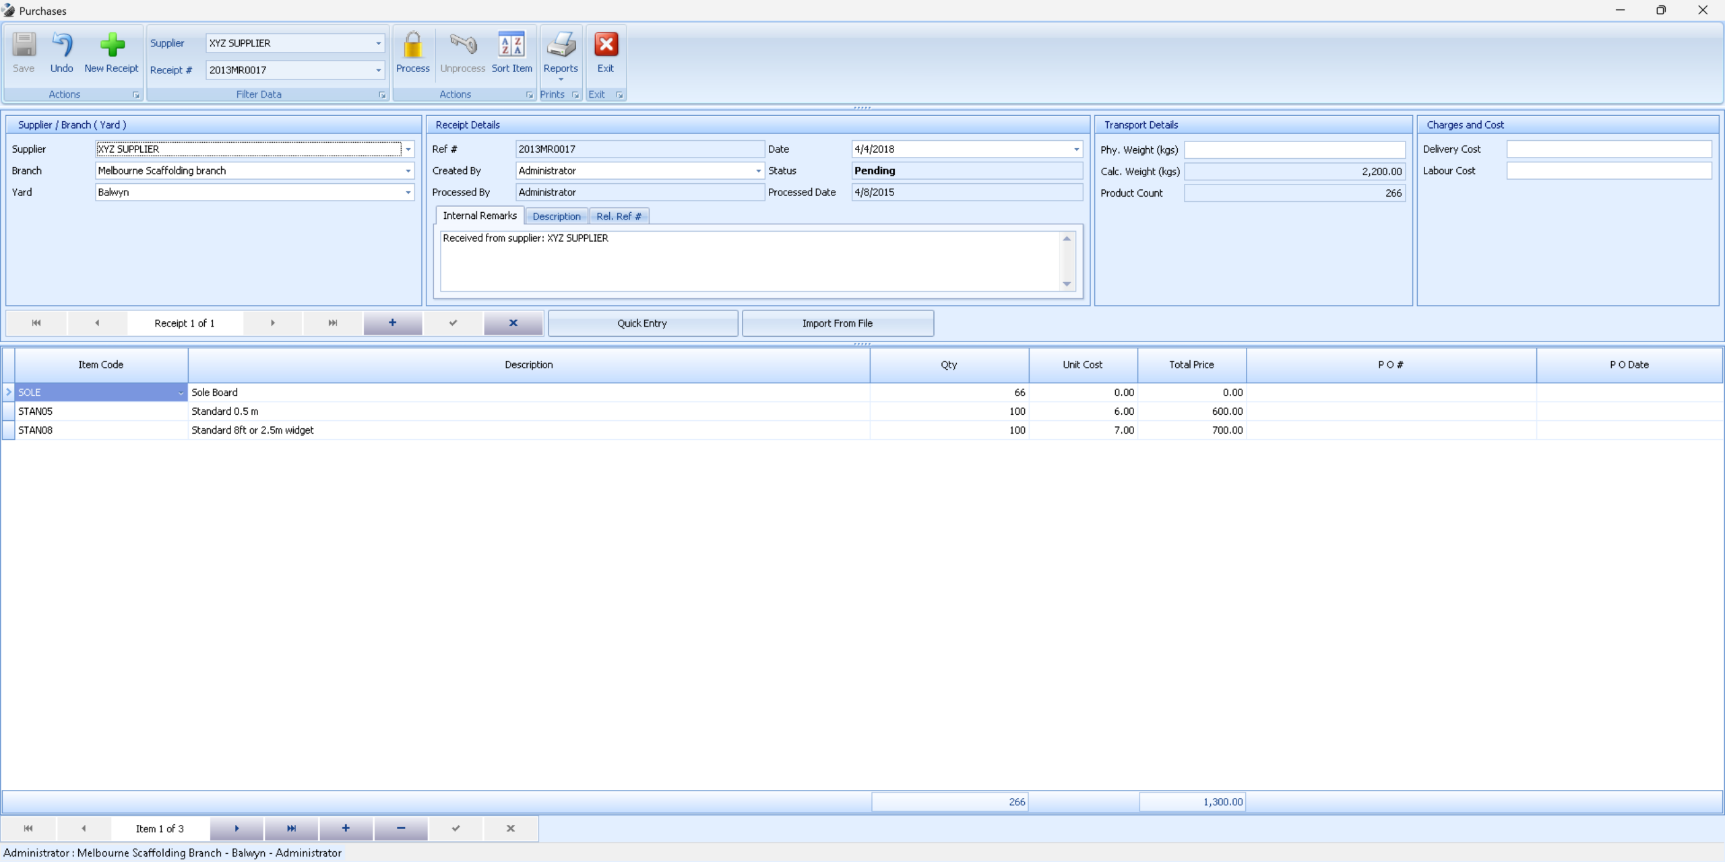Go to next item in bottom navigator
Screen dimensions: 1725x862
pos(237,828)
